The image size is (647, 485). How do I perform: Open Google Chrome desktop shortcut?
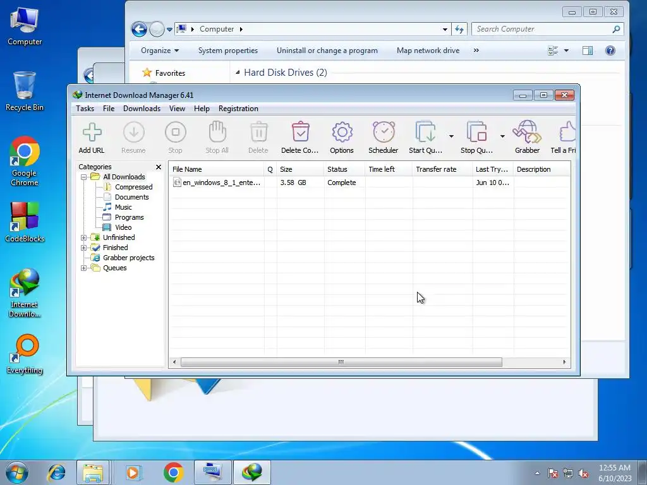(25, 162)
